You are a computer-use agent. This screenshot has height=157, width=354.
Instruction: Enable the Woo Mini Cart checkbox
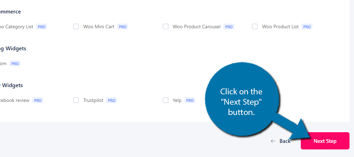point(76,27)
